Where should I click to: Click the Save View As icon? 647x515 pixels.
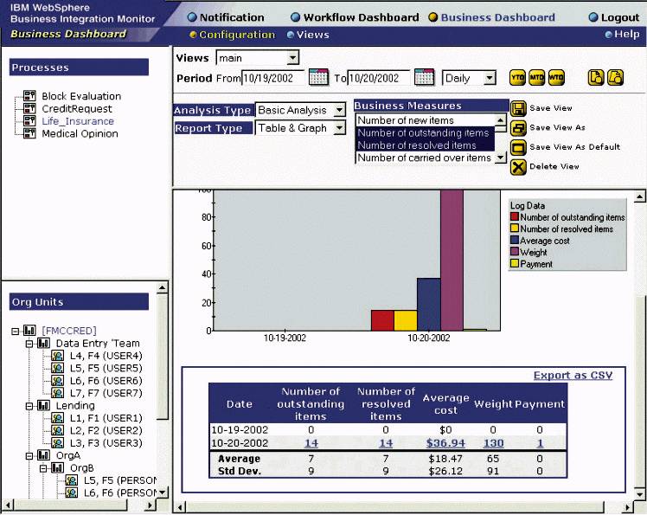tap(518, 128)
